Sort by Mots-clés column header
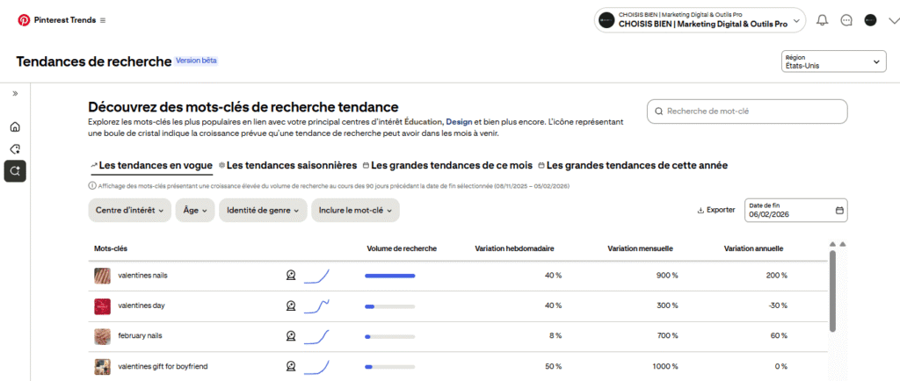Screen dimensions: 900x381 (111, 248)
